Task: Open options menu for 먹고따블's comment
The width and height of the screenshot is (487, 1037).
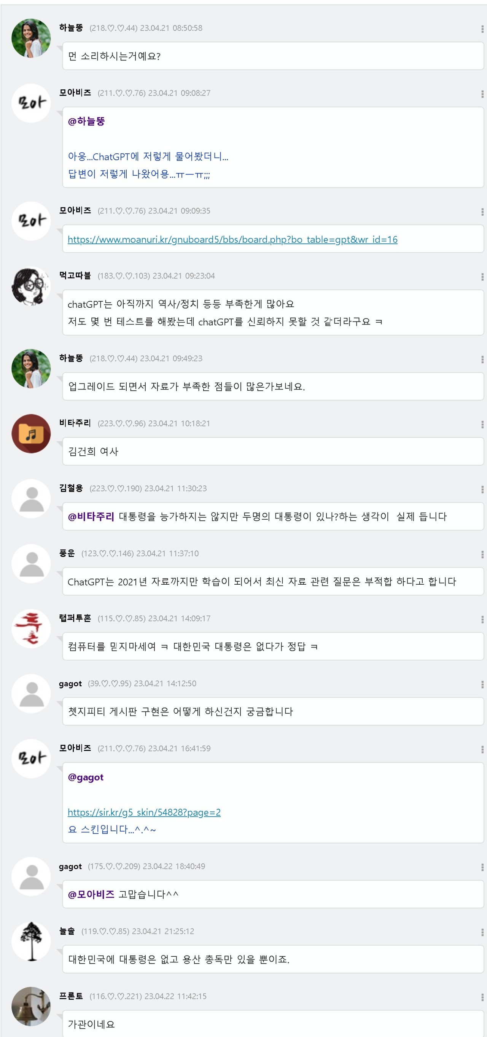Action: 482,277
